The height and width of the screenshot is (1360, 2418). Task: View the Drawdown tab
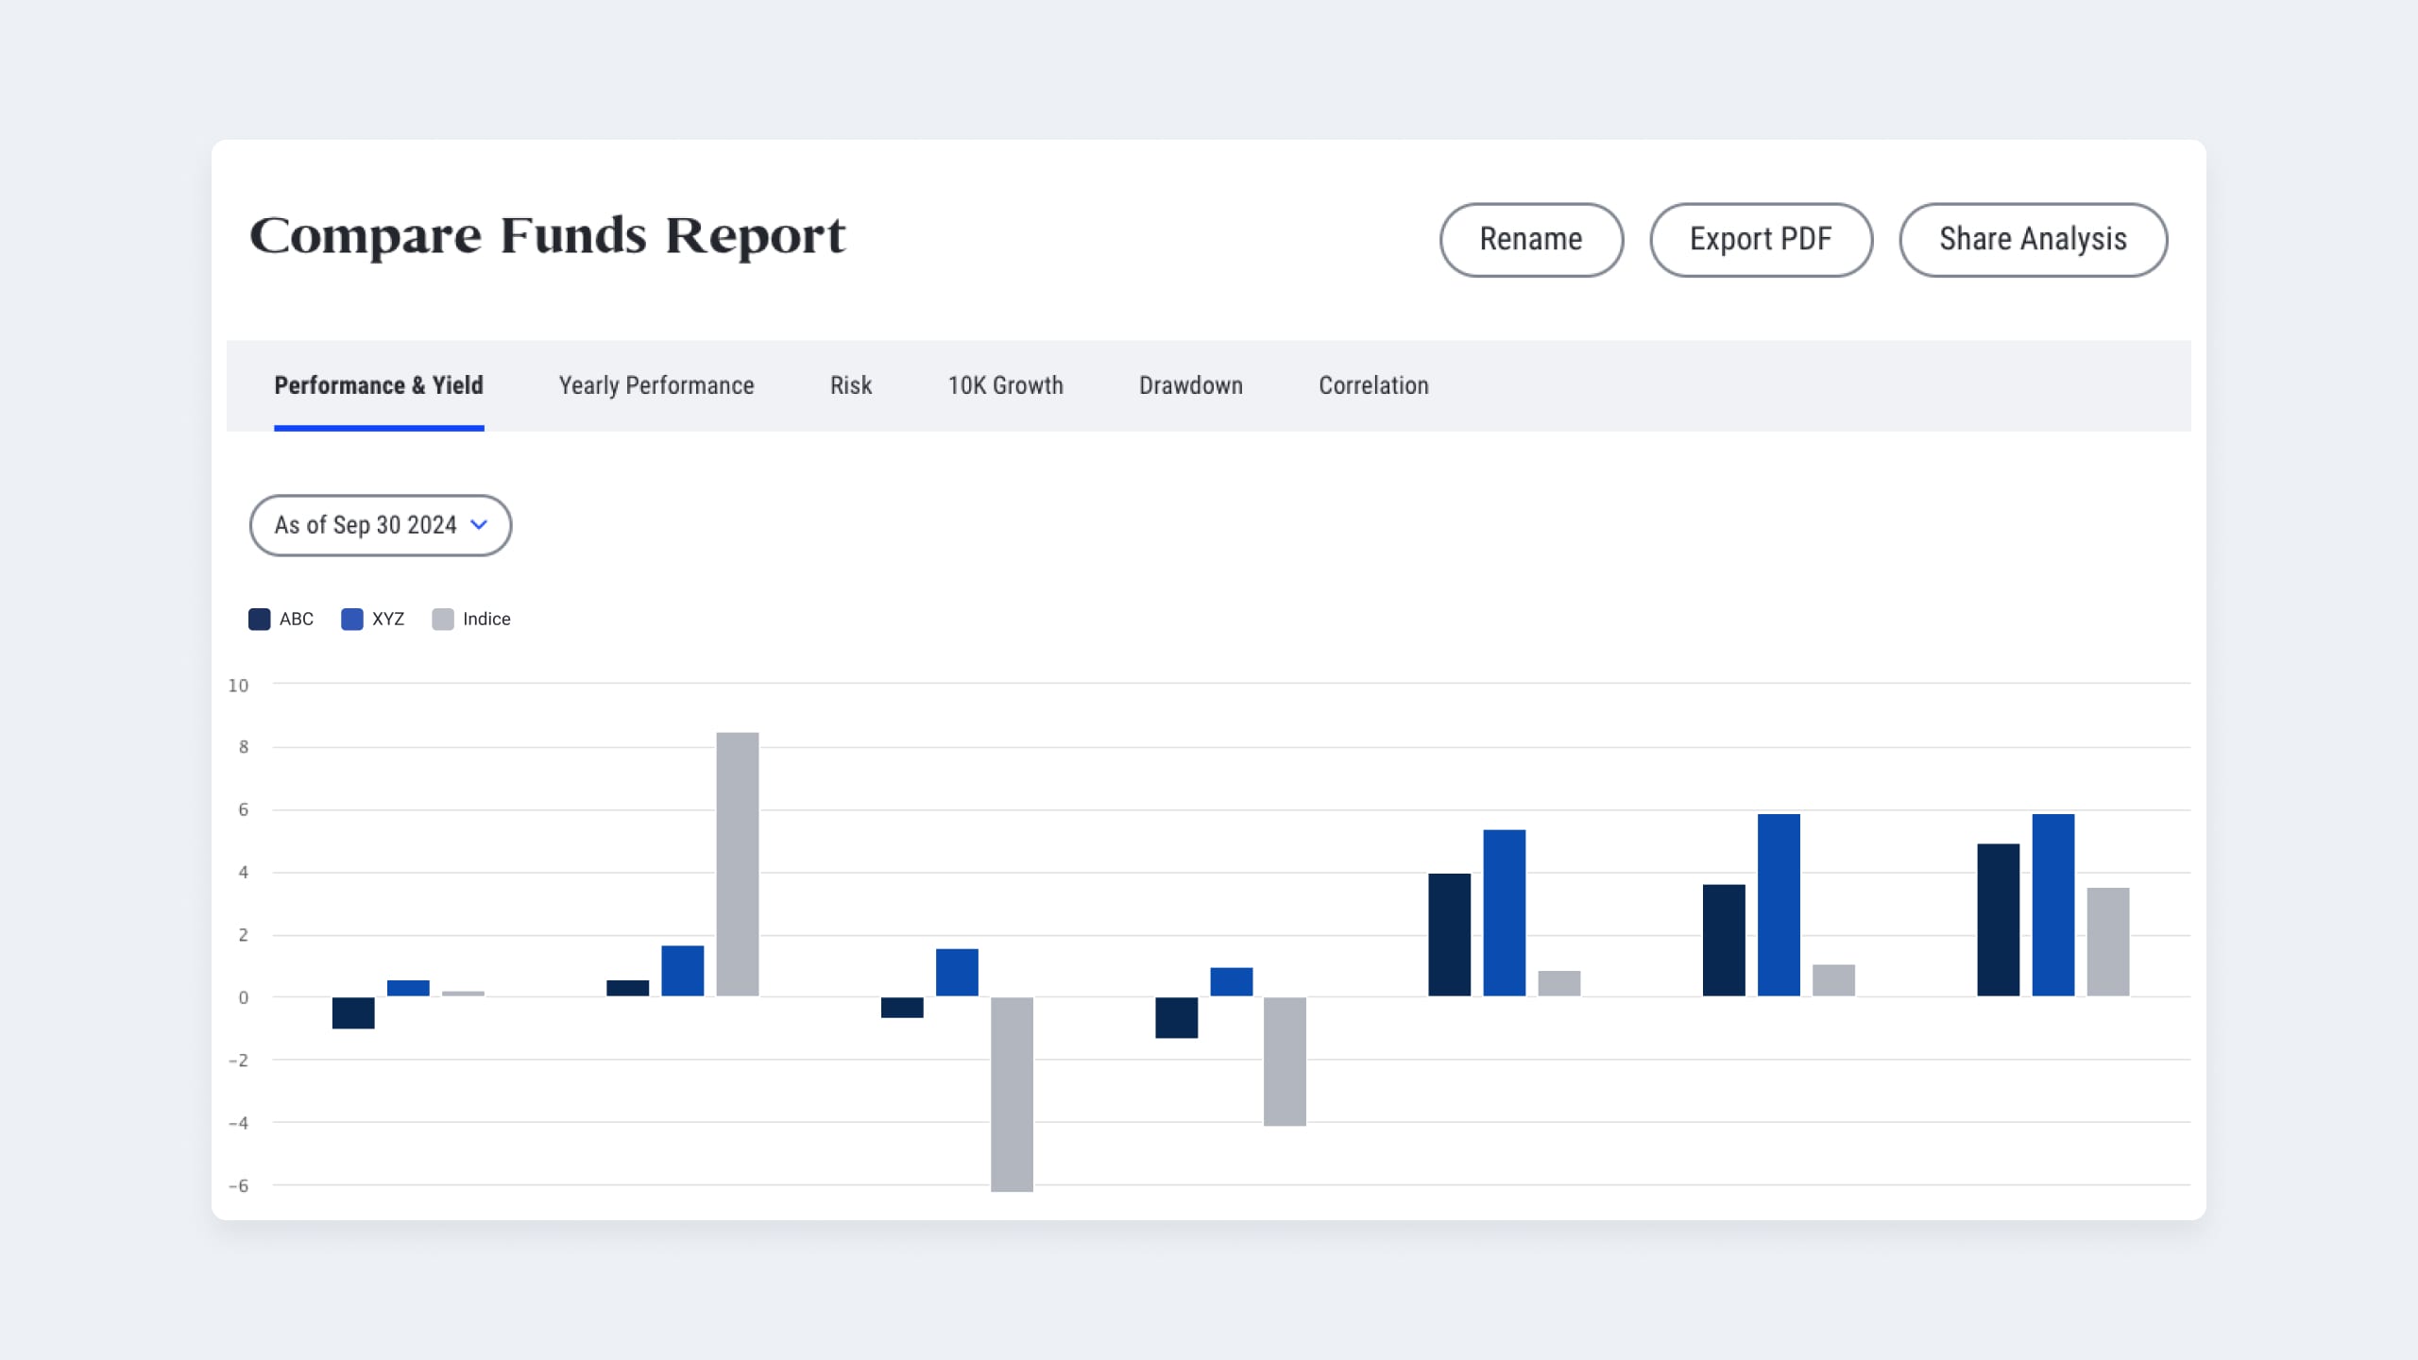pyautogui.click(x=1190, y=385)
